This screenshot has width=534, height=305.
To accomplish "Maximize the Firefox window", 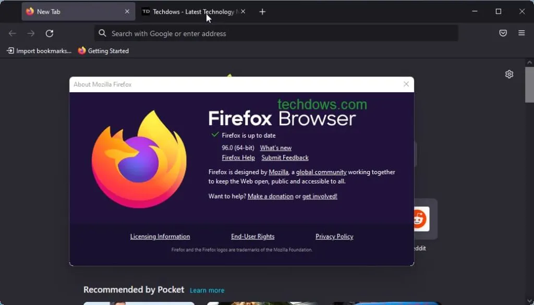I will [498, 11].
